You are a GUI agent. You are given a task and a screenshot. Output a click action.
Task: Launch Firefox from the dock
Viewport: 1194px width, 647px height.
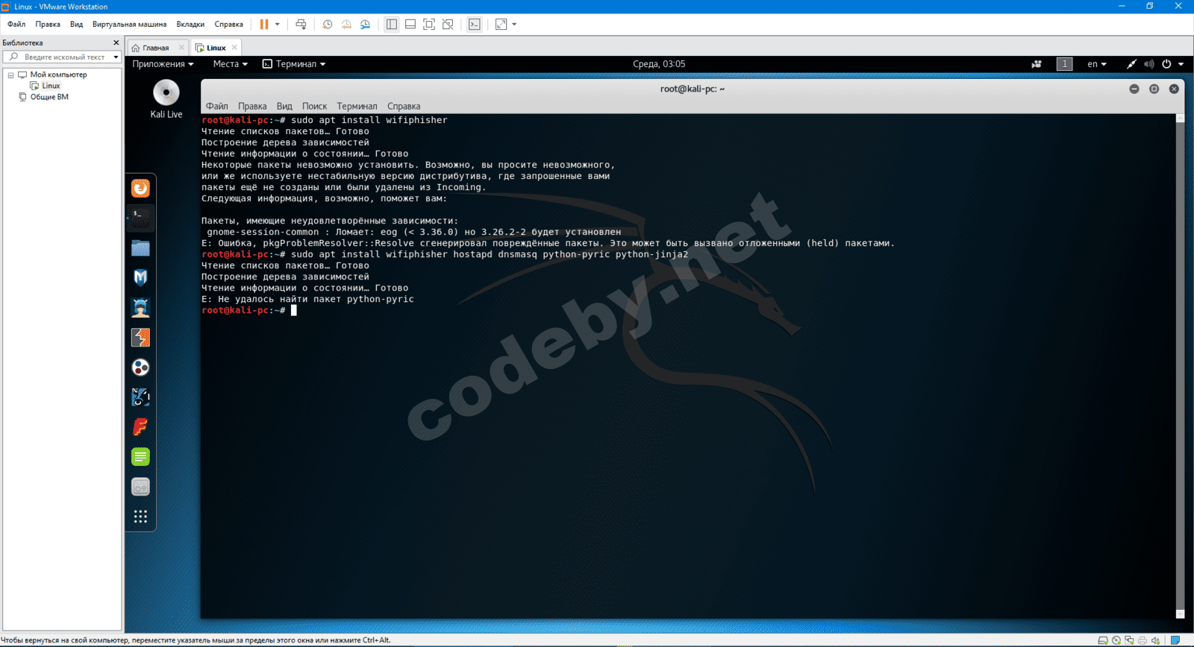(x=140, y=189)
